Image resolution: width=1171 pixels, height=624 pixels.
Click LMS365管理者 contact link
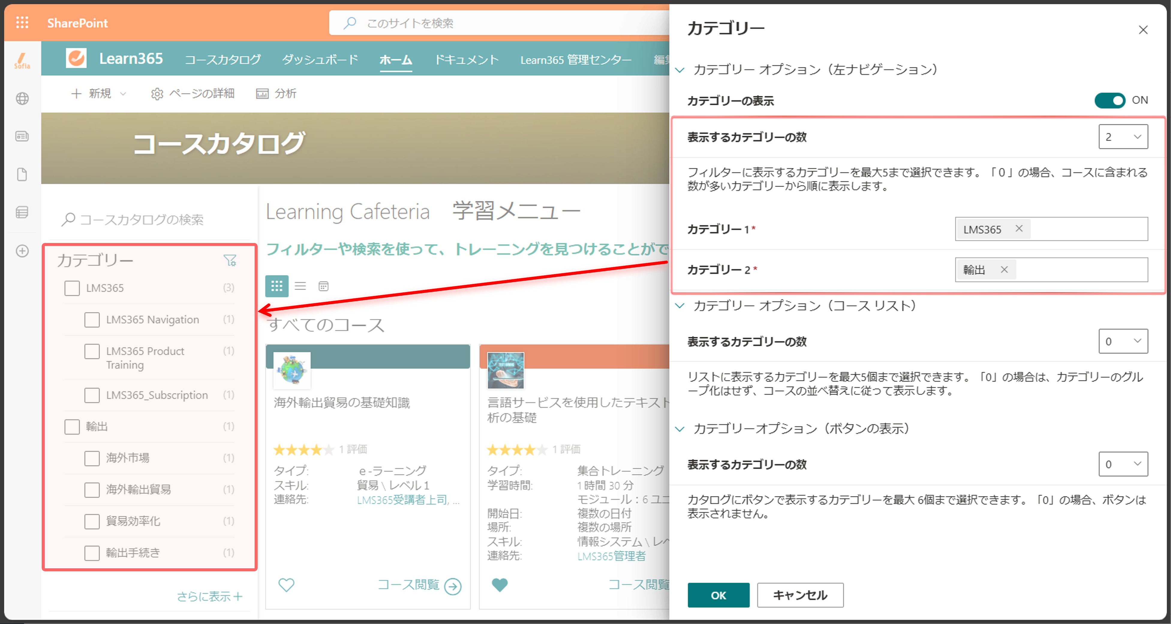611,556
